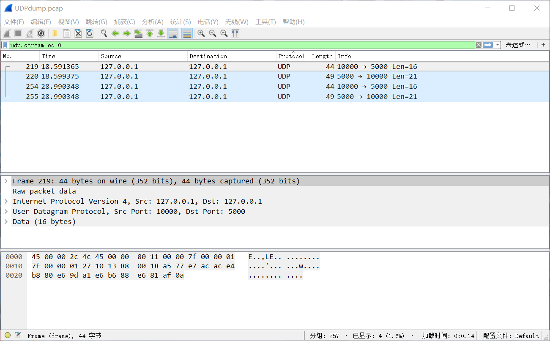Jump to first packet icon
Image resolution: width=550 pixels, height=341 pixels.
pos(150,33)
